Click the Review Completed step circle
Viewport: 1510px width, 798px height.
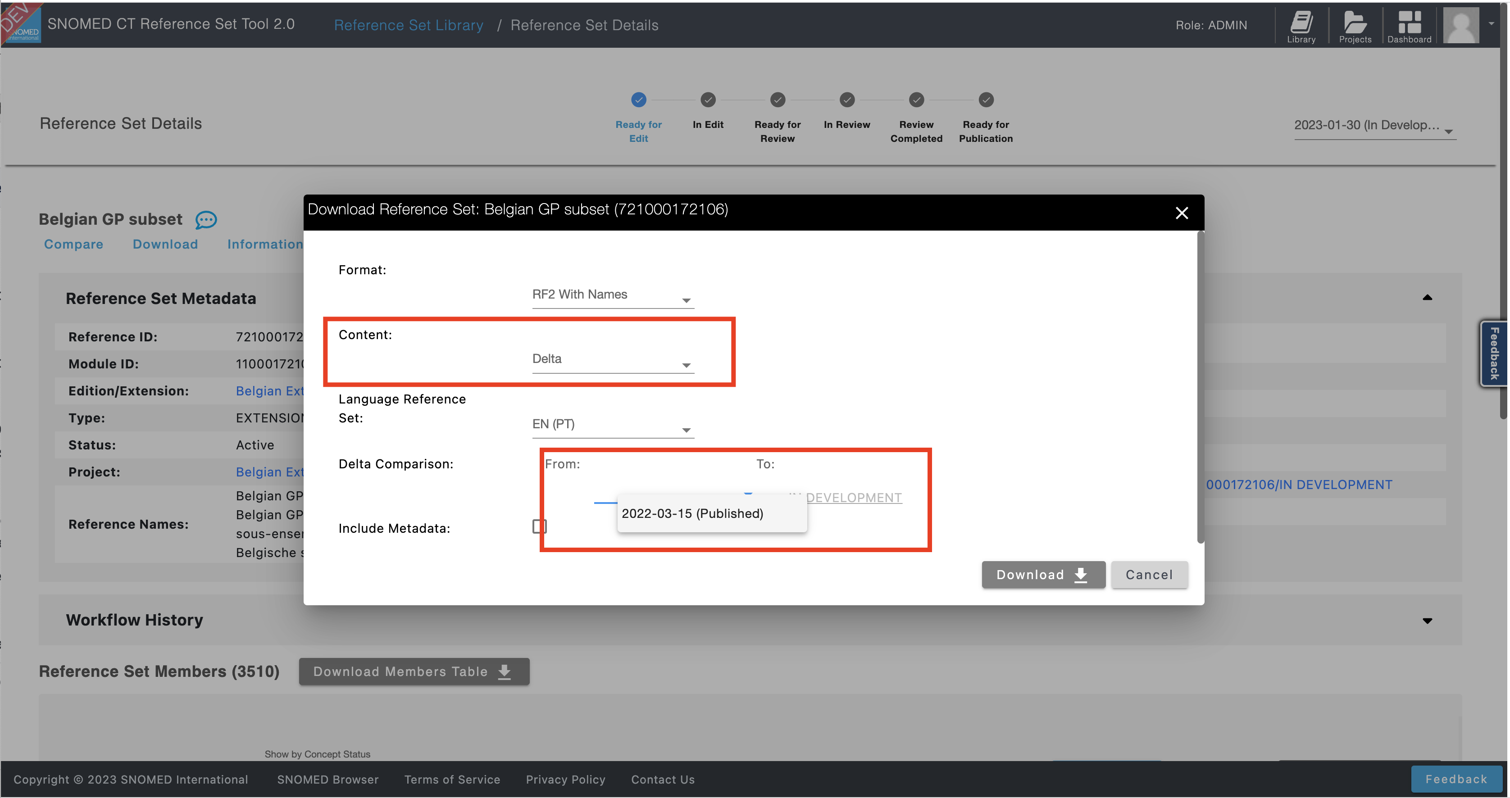(916, 100)
